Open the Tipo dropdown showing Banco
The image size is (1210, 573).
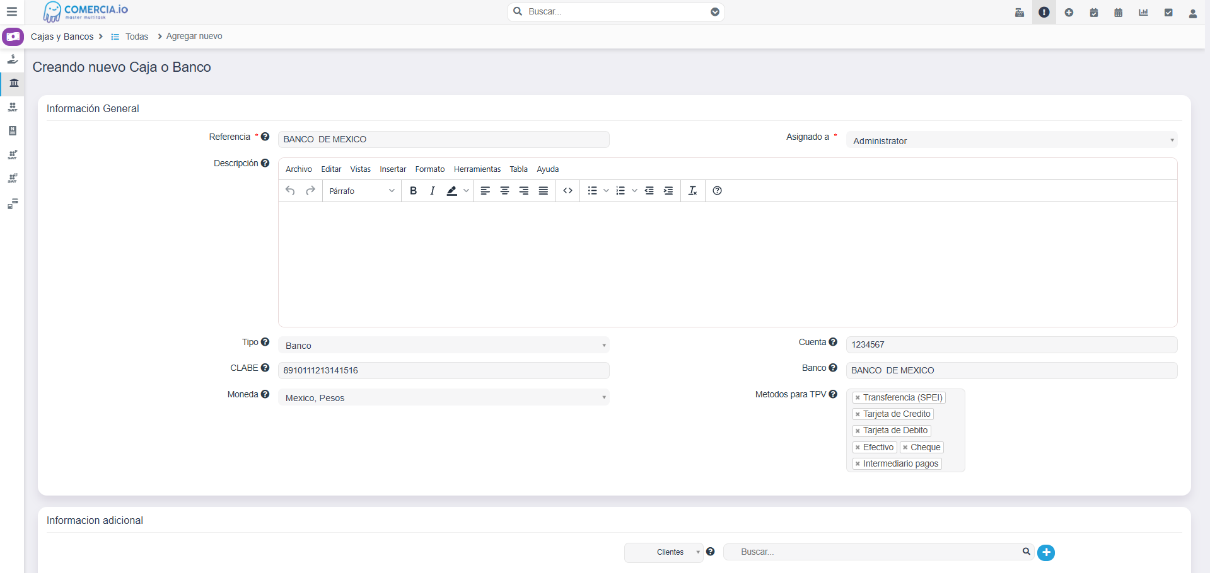443,345
